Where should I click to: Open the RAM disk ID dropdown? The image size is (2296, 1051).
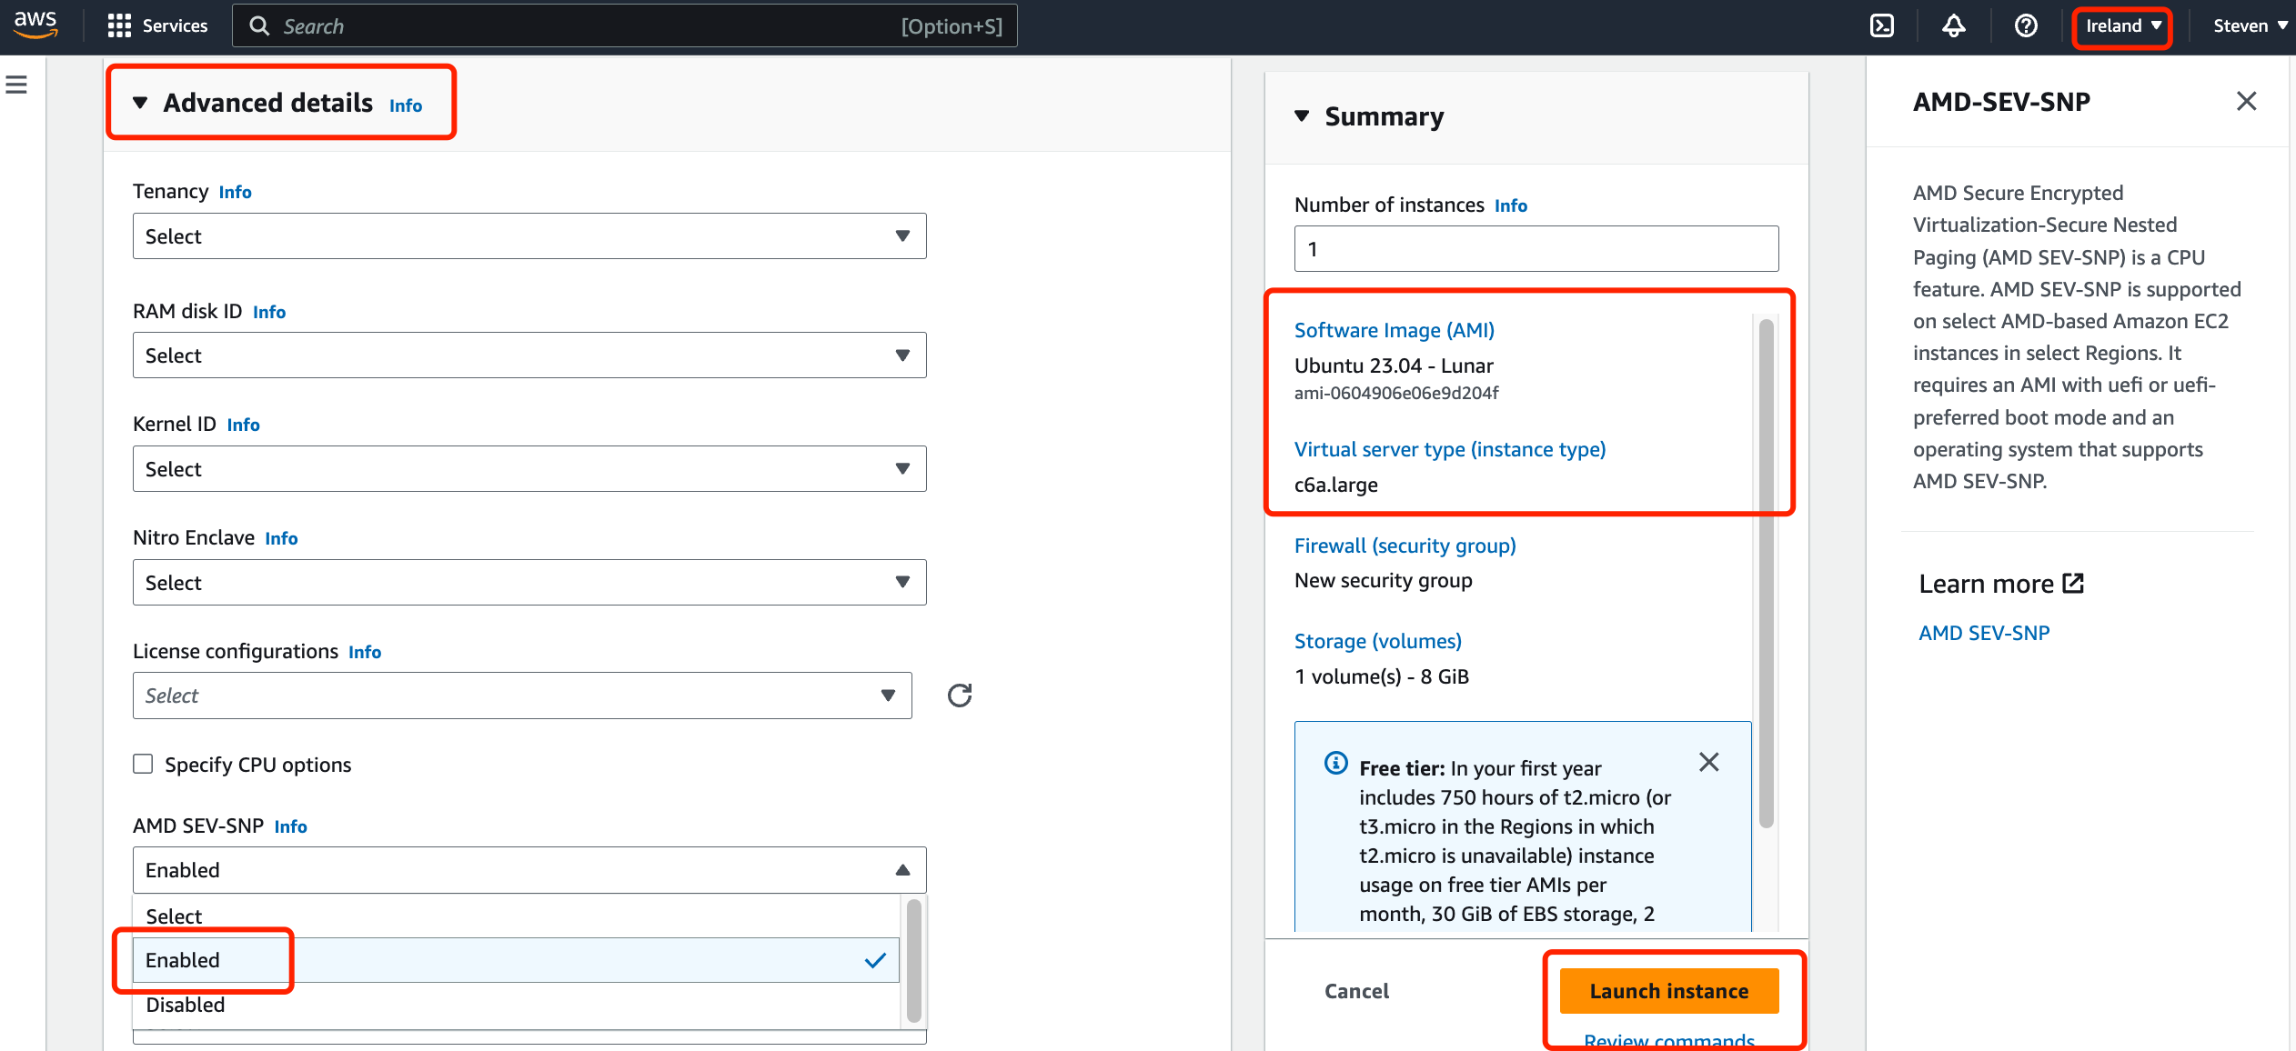(x=529, y=355)
